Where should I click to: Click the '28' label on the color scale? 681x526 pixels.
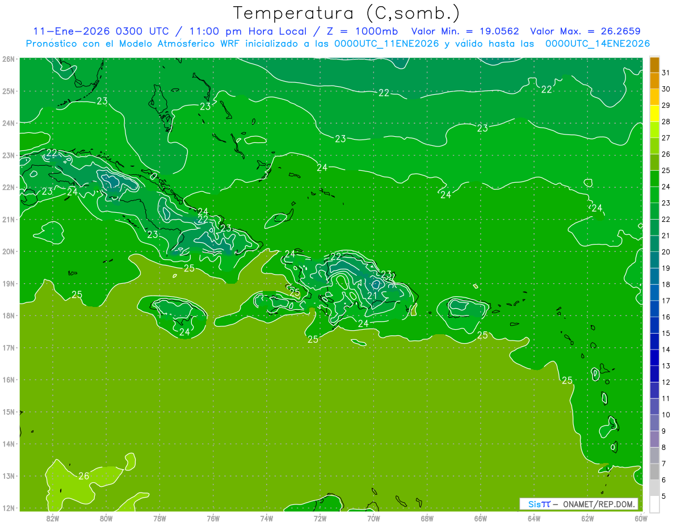[x=666, y=122]
